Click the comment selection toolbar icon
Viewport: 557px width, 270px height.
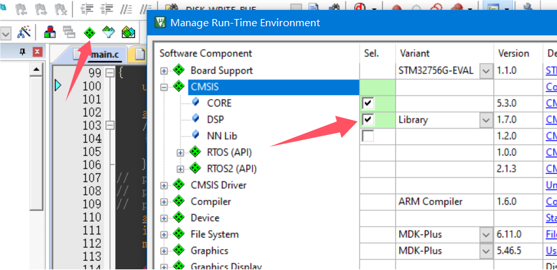click(x=126, y=9)
